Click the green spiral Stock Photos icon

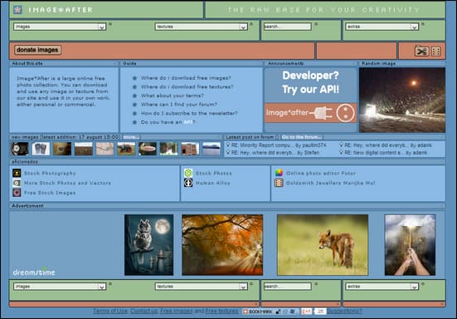(188, 173)
